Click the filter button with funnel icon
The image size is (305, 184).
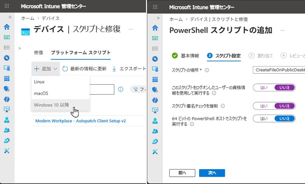click(138, 89)
